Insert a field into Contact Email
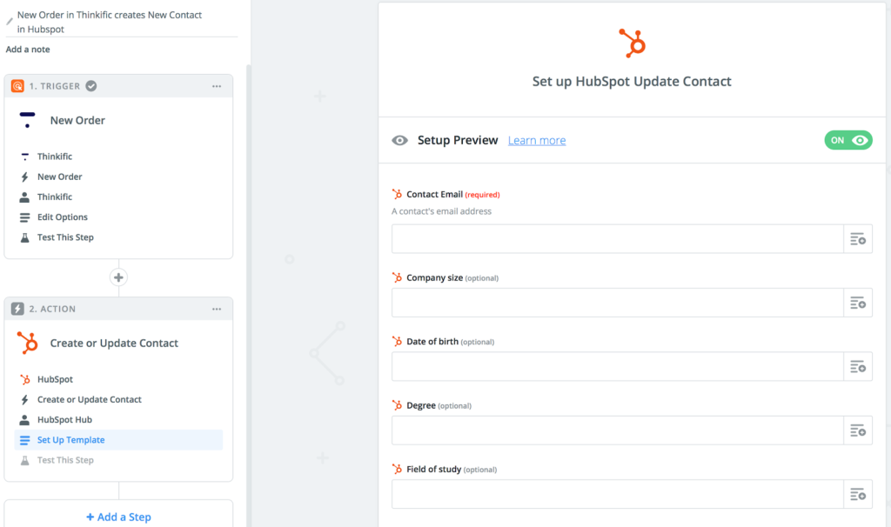The width and height of the screenshot is (891, 527). [857, 238]
